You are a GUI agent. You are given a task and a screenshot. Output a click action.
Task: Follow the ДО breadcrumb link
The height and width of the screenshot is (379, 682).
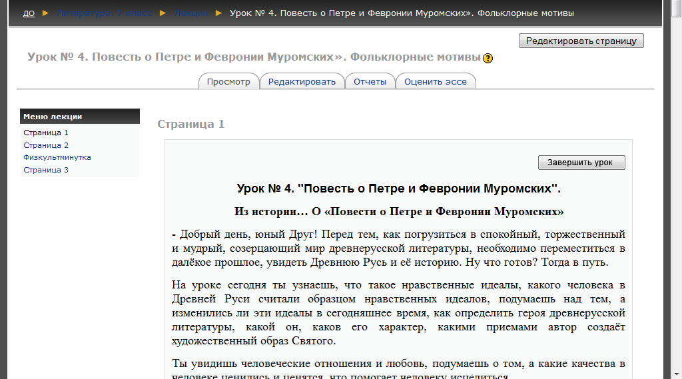[29, 13]
